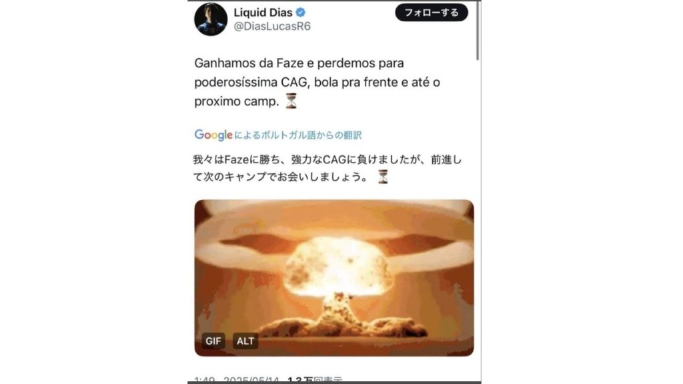Show the ALT image description
Screen dimensions: 683x384
pos(245,341)
